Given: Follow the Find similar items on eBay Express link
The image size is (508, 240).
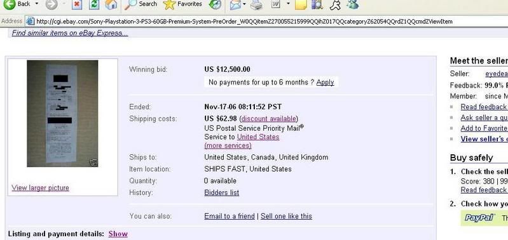Looking at the screenshot, I should coord(70,32).
